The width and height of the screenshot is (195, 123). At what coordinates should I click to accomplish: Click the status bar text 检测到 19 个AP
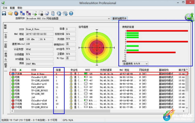pyautogui.click(x=29, y=120)
